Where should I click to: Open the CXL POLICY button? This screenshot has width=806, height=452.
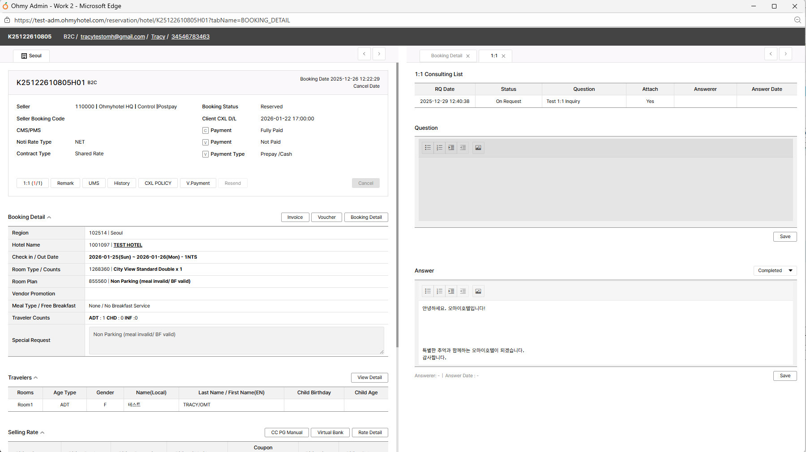click(x=158, y=183)
